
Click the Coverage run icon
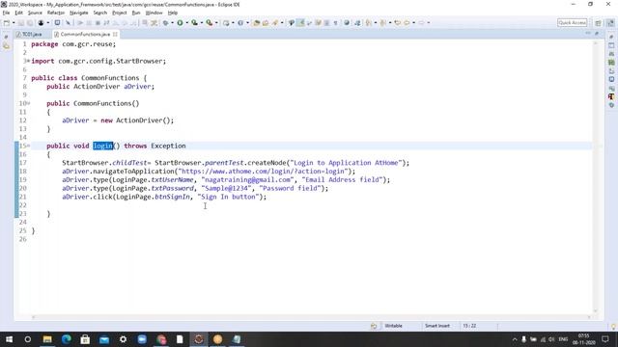(x=194, y=23)
